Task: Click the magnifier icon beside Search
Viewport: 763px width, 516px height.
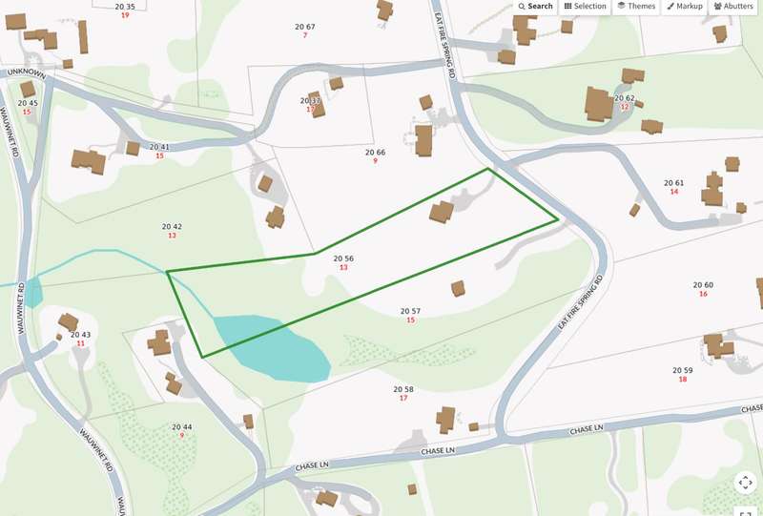Action: click(522, 7)
